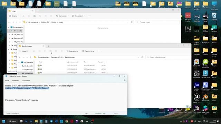Open the more options menu in Blender Images window

tap(100, 51)
